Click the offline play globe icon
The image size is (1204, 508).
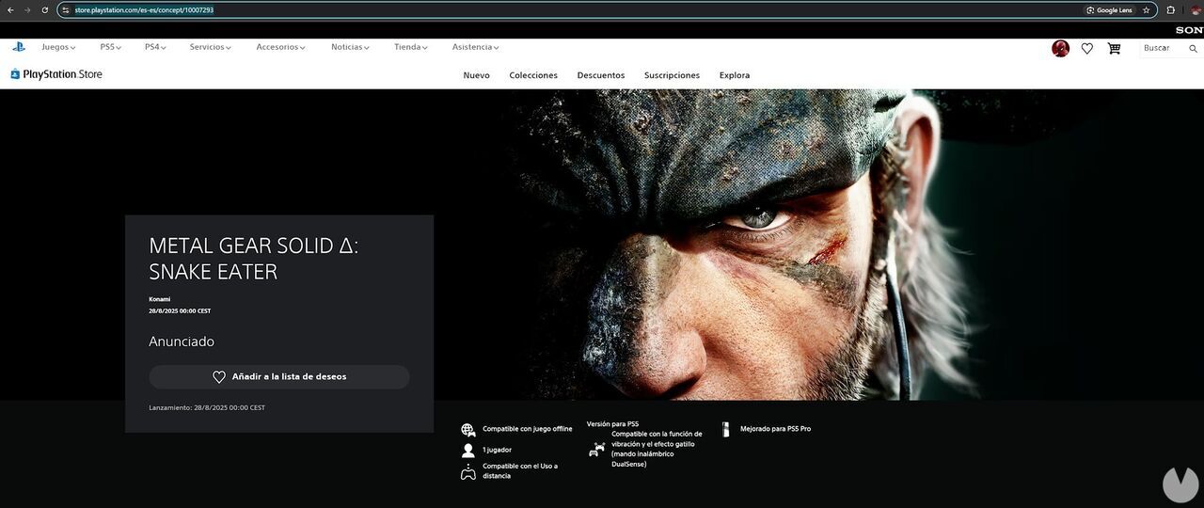468,430
